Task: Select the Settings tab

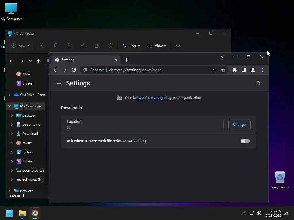Action: [x=86, y=60]
